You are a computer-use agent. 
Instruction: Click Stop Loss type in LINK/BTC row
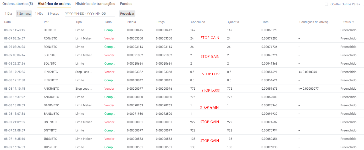point(84,72)
